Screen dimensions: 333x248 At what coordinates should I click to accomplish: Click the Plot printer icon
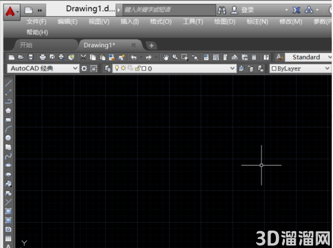coord(43,57)
